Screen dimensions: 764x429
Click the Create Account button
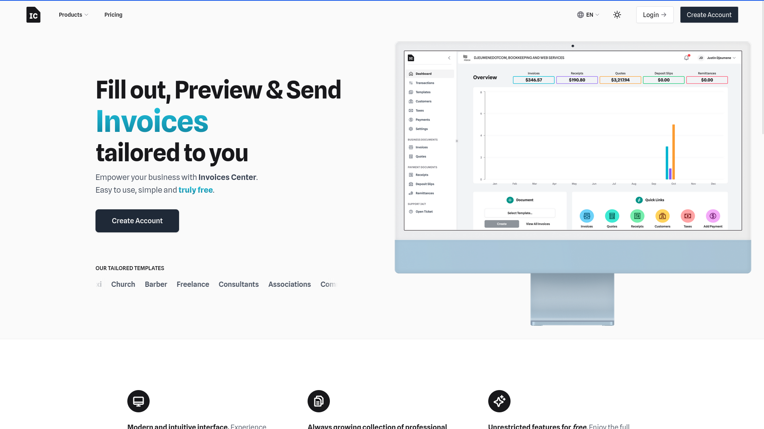click(x=709, y=15)
